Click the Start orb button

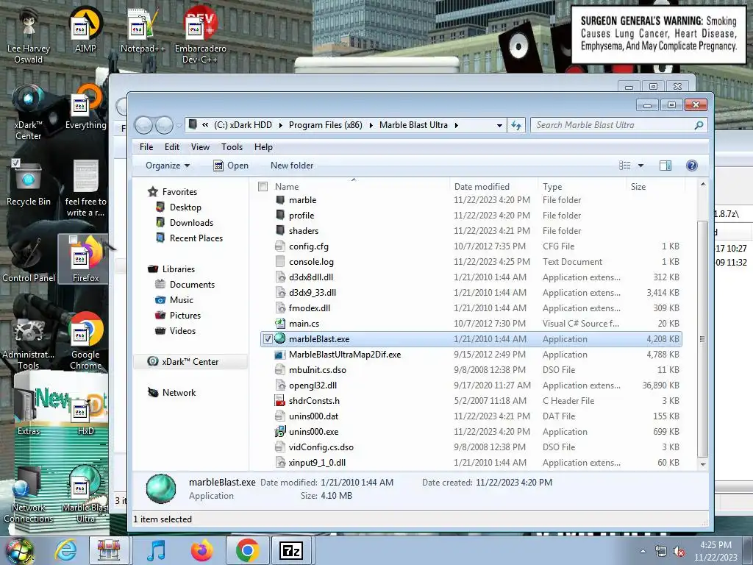[x=19, y=550]
